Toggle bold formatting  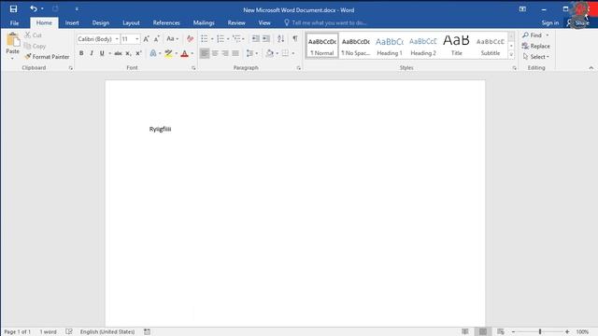[81, 53]
